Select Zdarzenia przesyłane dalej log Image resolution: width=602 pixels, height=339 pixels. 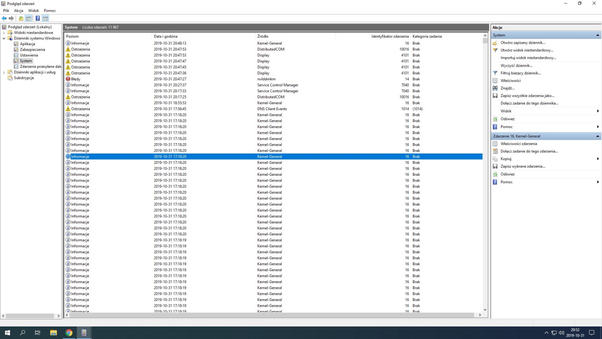[40, 67]
